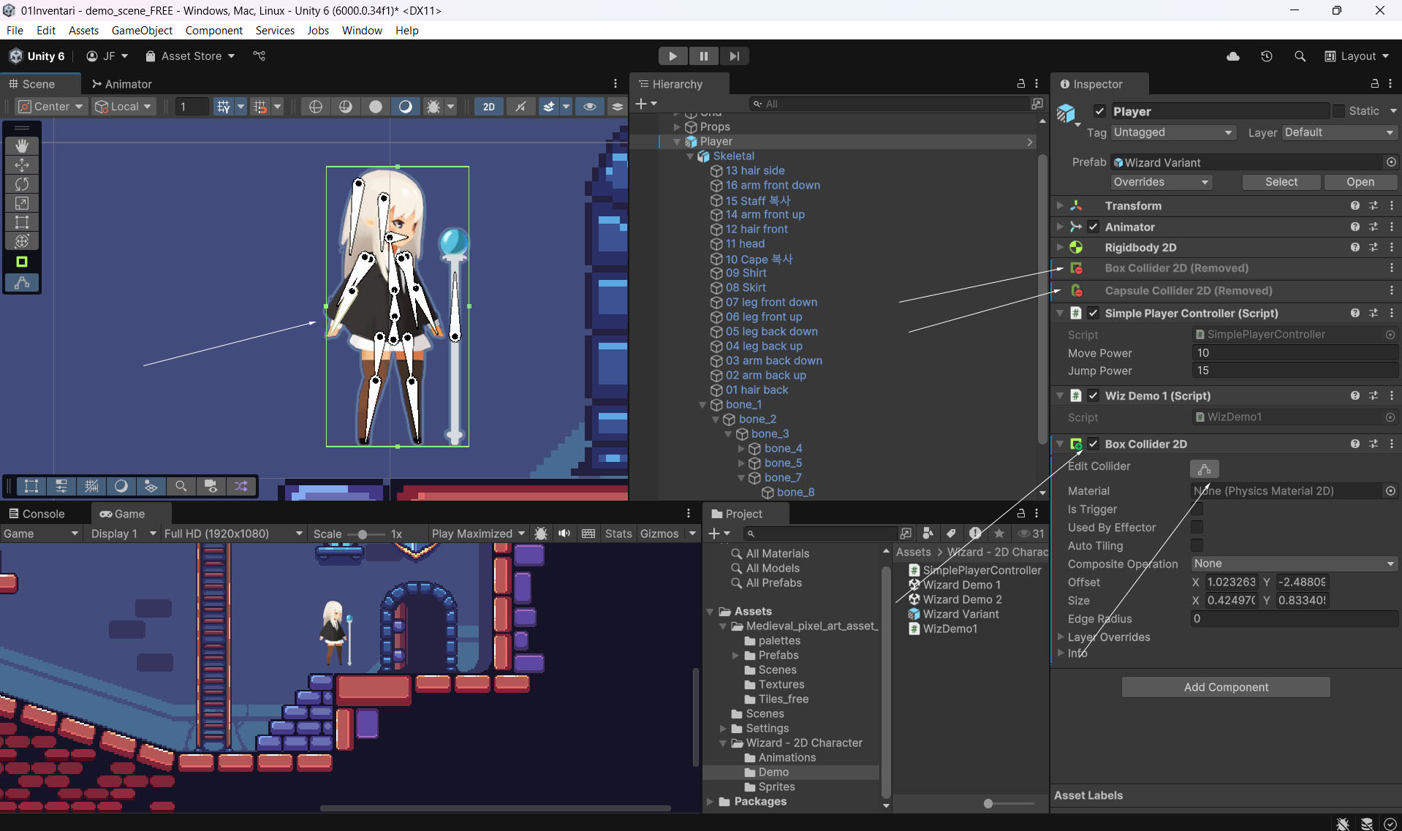This screenshot has height=831, width=1402.
Task: Click the Play button to start game
Action: (x=672, y=56)
